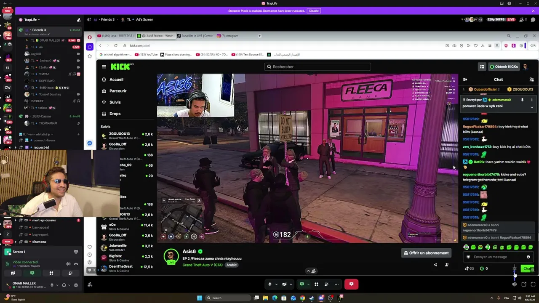Disable Streamer Mode in the banner
The height and width of the screenshot is (303, 539).
[x=314, y=11]
